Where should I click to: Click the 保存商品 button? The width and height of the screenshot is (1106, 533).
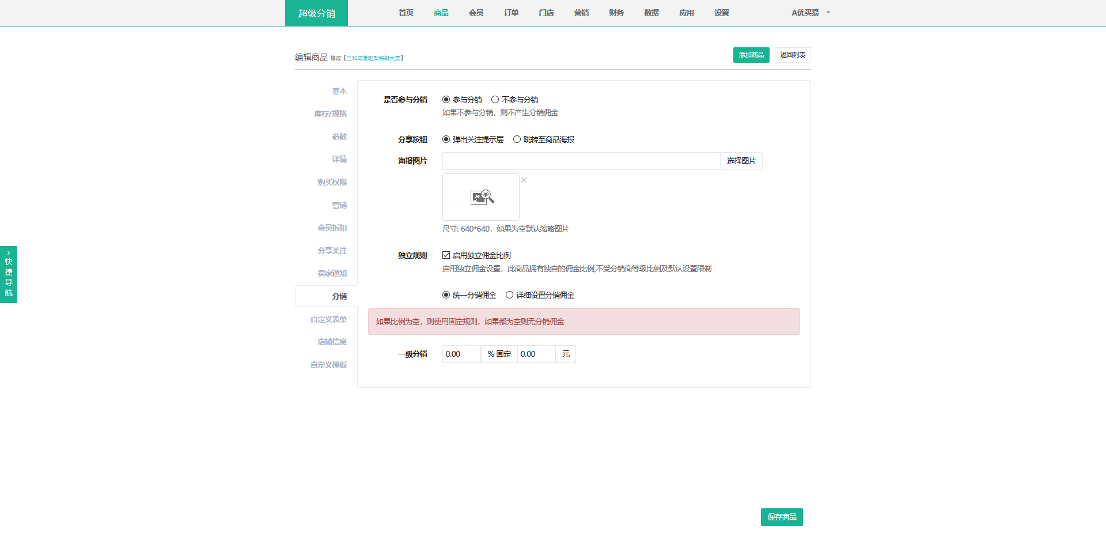tap(781, 517)
